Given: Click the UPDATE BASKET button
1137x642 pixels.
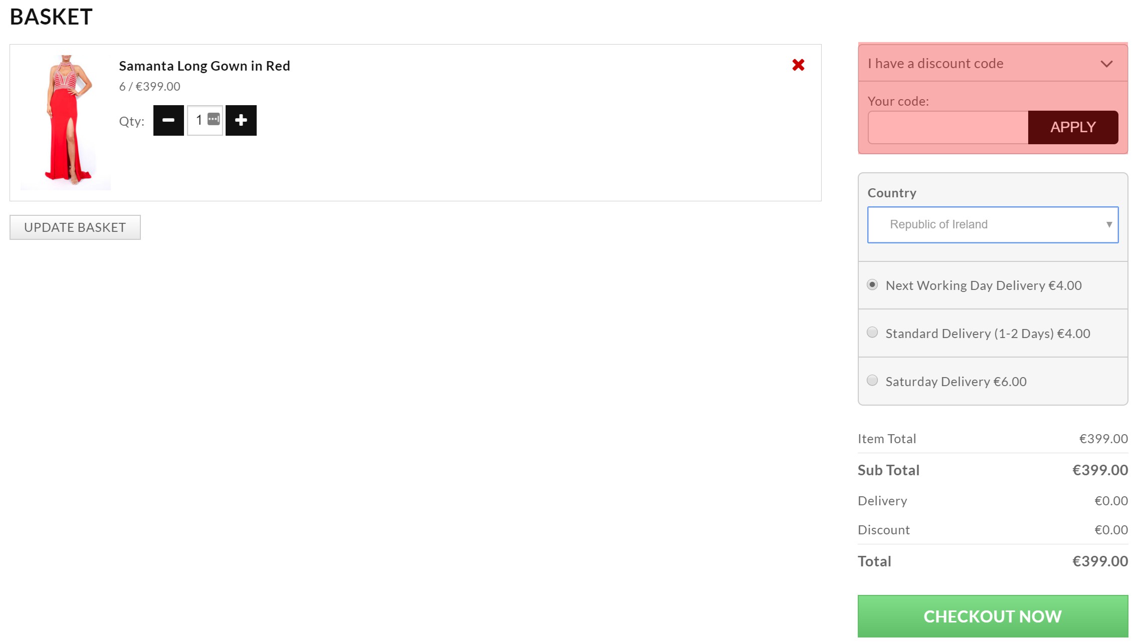Looking at the screenshot, I should [75, 227].
